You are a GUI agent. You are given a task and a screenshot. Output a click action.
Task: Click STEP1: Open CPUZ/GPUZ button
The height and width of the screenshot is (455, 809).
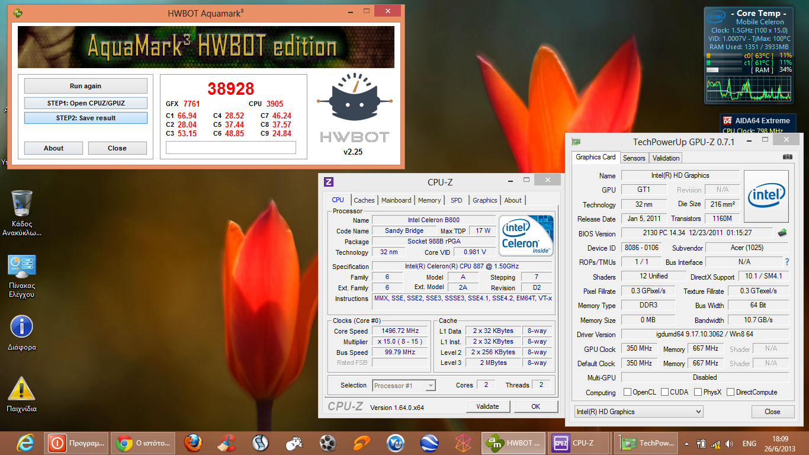click(x=85, y=103)
